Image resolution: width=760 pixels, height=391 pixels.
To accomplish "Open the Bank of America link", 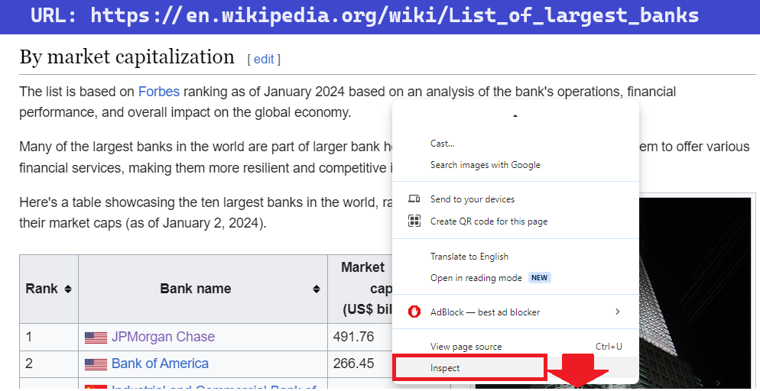I will pos(160,364).
